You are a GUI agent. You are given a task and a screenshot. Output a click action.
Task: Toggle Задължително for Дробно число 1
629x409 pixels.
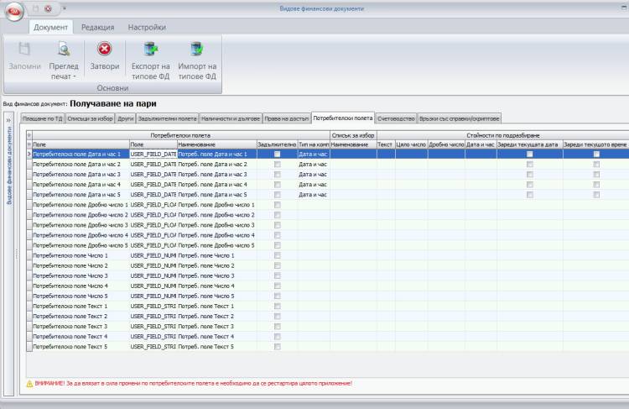[x=278, y=205]
